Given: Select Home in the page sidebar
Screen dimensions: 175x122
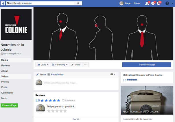Looking at the screenshot, I should (16, 60).
